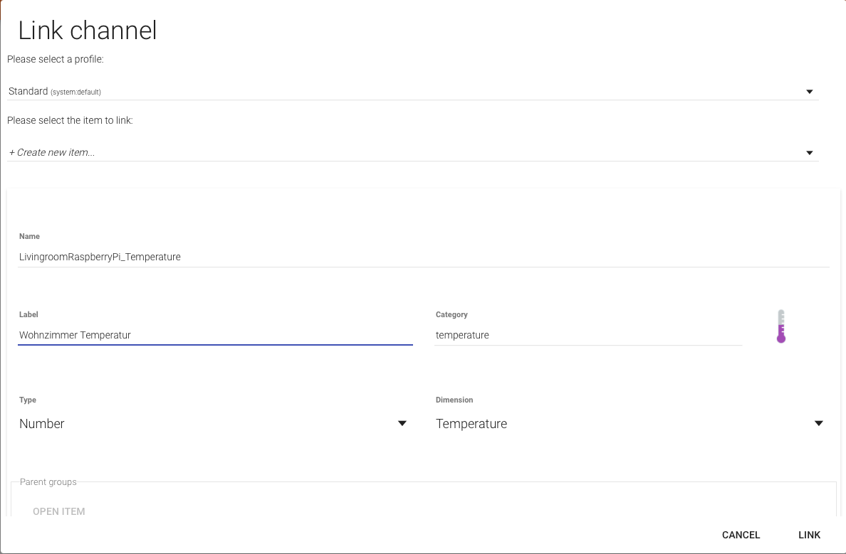Click the thermometer category icon
Image resolution: width=846 pixels, height=554 pixels.
coord(780,326)
